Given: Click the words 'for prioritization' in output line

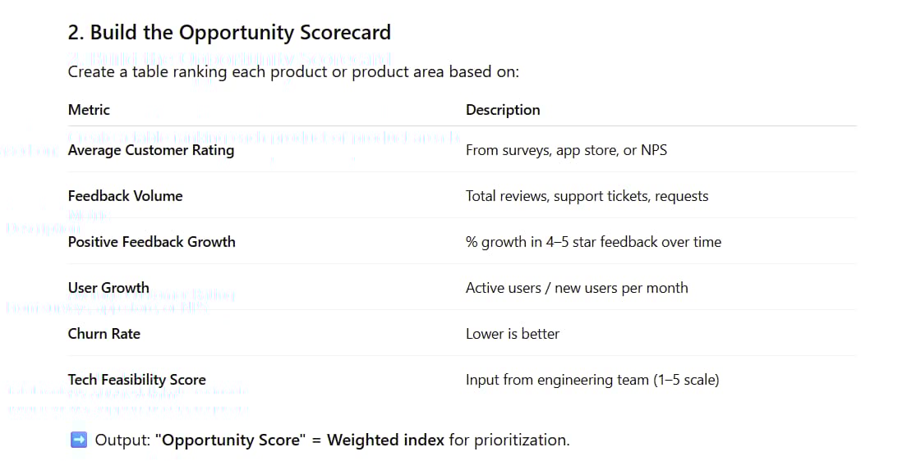Looking at the screenshot, I should (x=509, y=440).
